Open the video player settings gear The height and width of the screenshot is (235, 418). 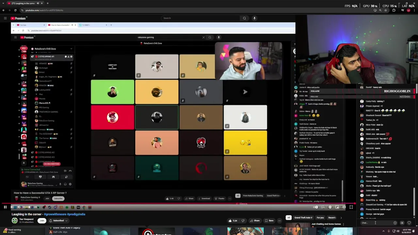330,207
